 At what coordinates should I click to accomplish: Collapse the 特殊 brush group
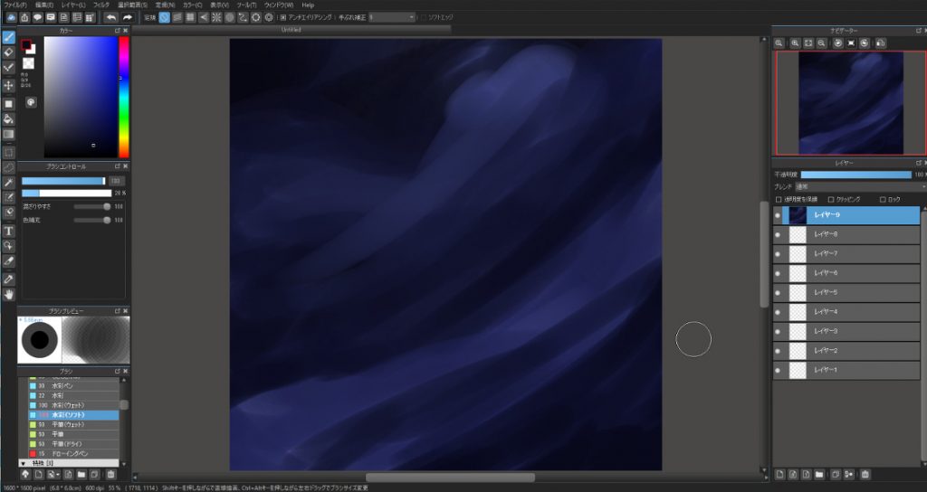[x=23, y=462]
